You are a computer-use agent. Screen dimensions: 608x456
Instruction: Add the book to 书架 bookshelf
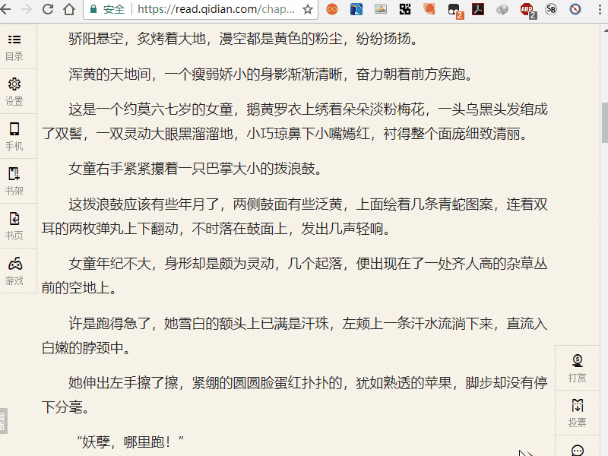point(14,181)
